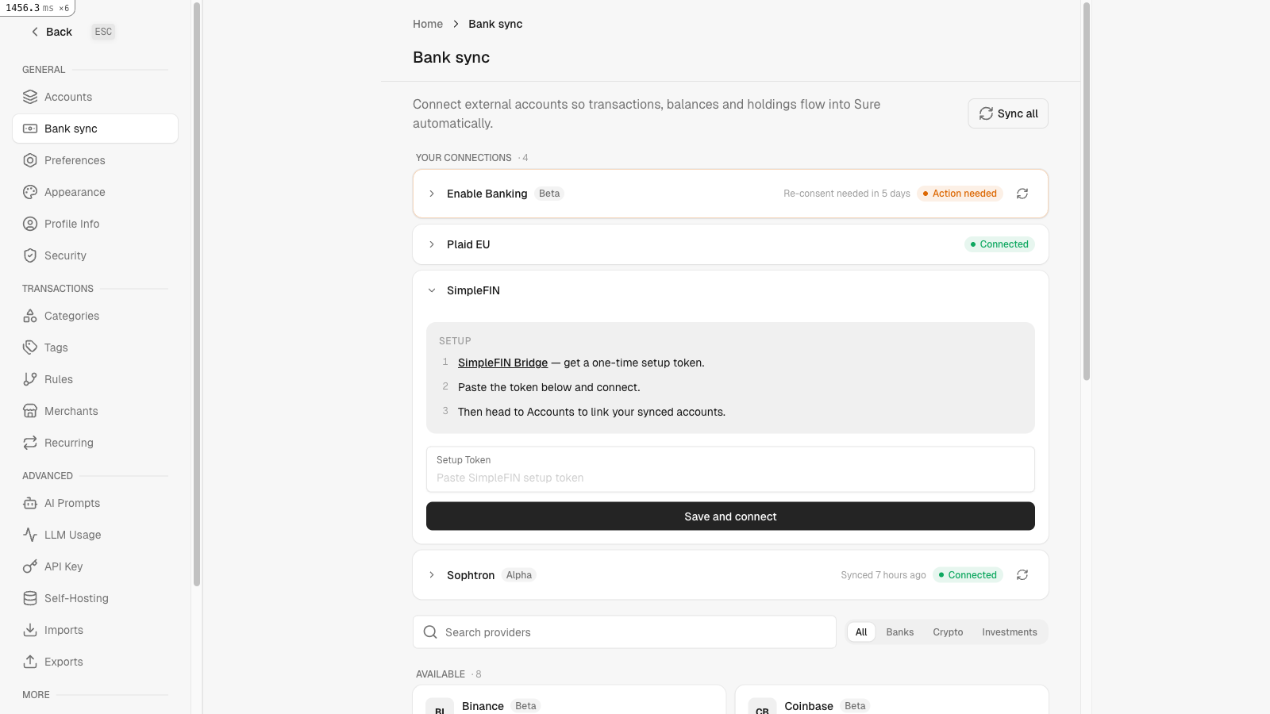
Task: Click the Rules branch icon
Action: (30, 379)
